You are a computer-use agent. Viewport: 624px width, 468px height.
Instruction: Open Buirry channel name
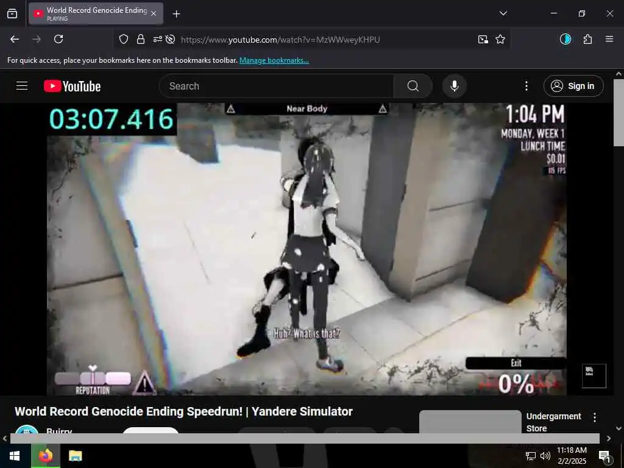[x=59, y=431]
